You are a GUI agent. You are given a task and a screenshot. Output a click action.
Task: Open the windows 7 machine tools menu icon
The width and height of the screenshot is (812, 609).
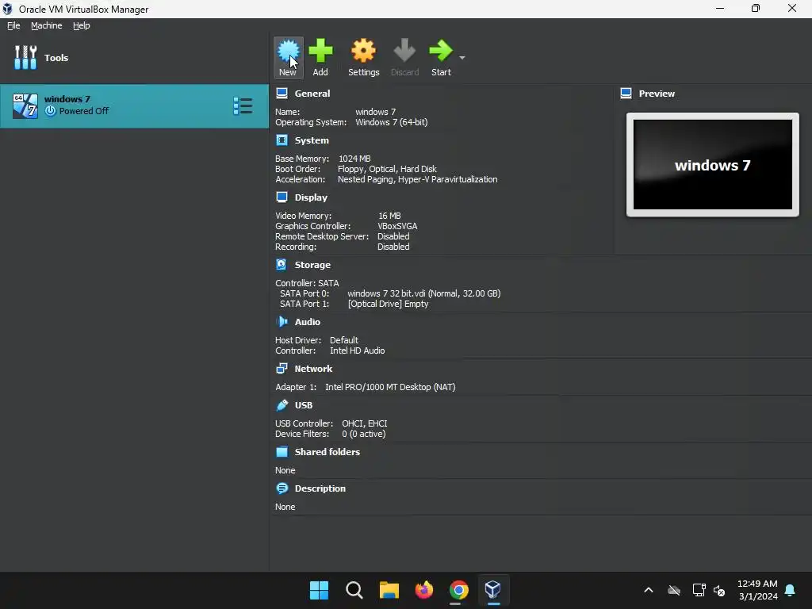click(243, 105)
